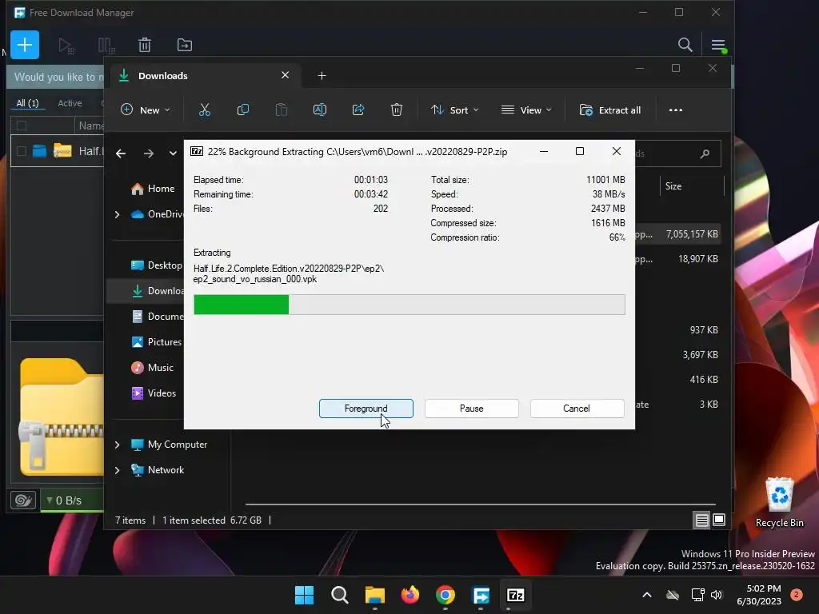Open the Sort dropdown
The width and height of the screenshot is (819, 614).
454,110
